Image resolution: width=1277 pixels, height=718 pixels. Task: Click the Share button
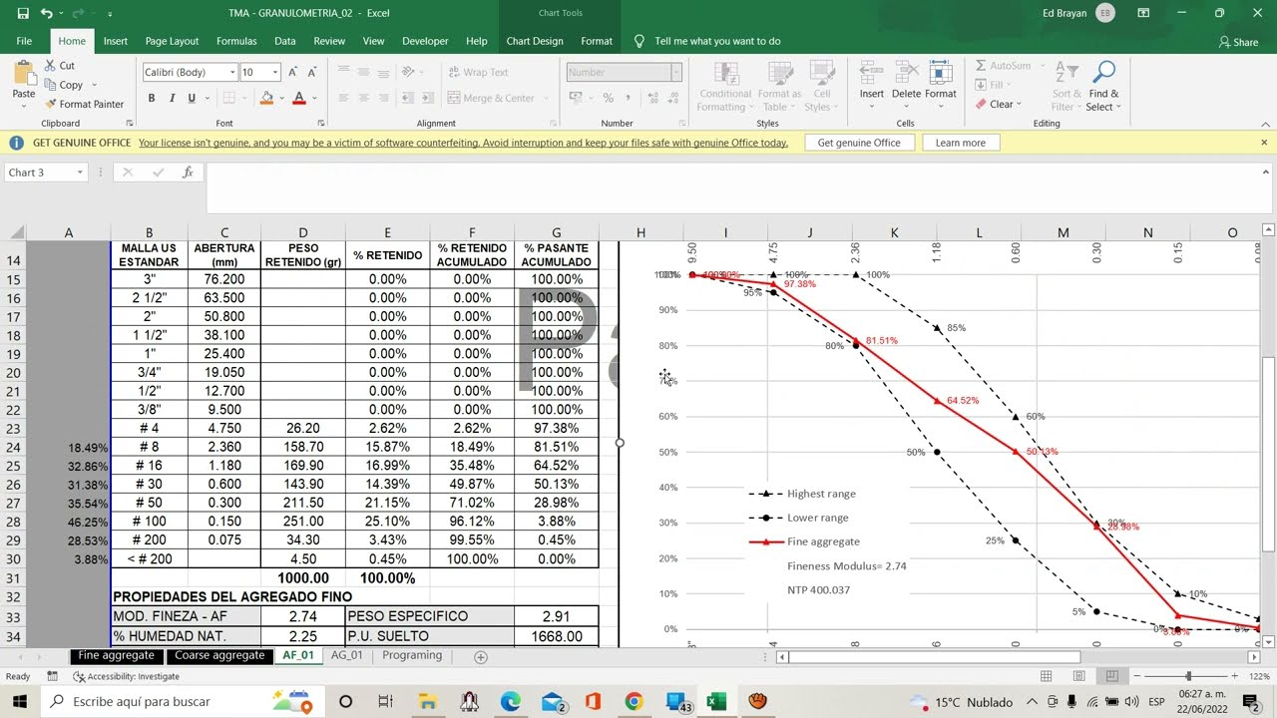click(x=1238, y=42)
